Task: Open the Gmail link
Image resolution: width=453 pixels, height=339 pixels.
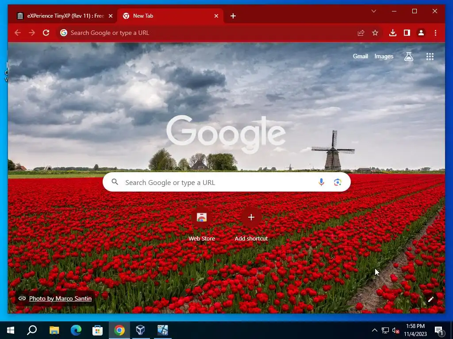Action: (360, 56)
